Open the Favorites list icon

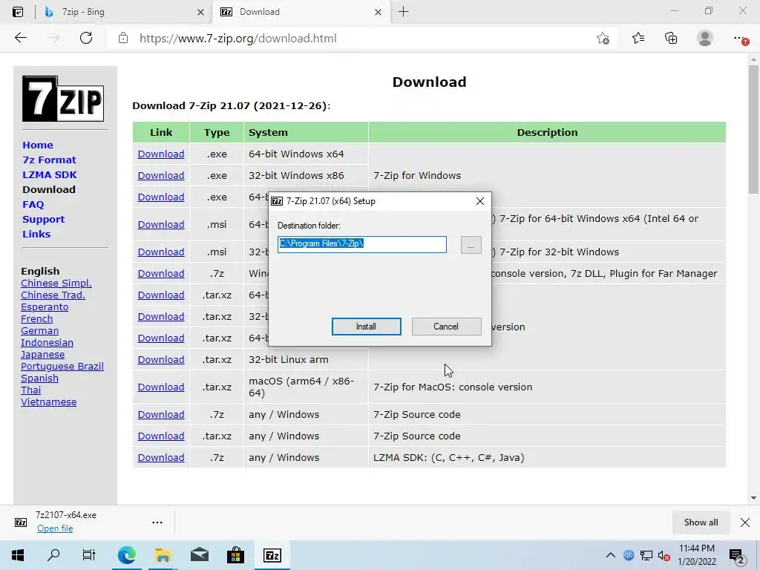tap(638, 38)
